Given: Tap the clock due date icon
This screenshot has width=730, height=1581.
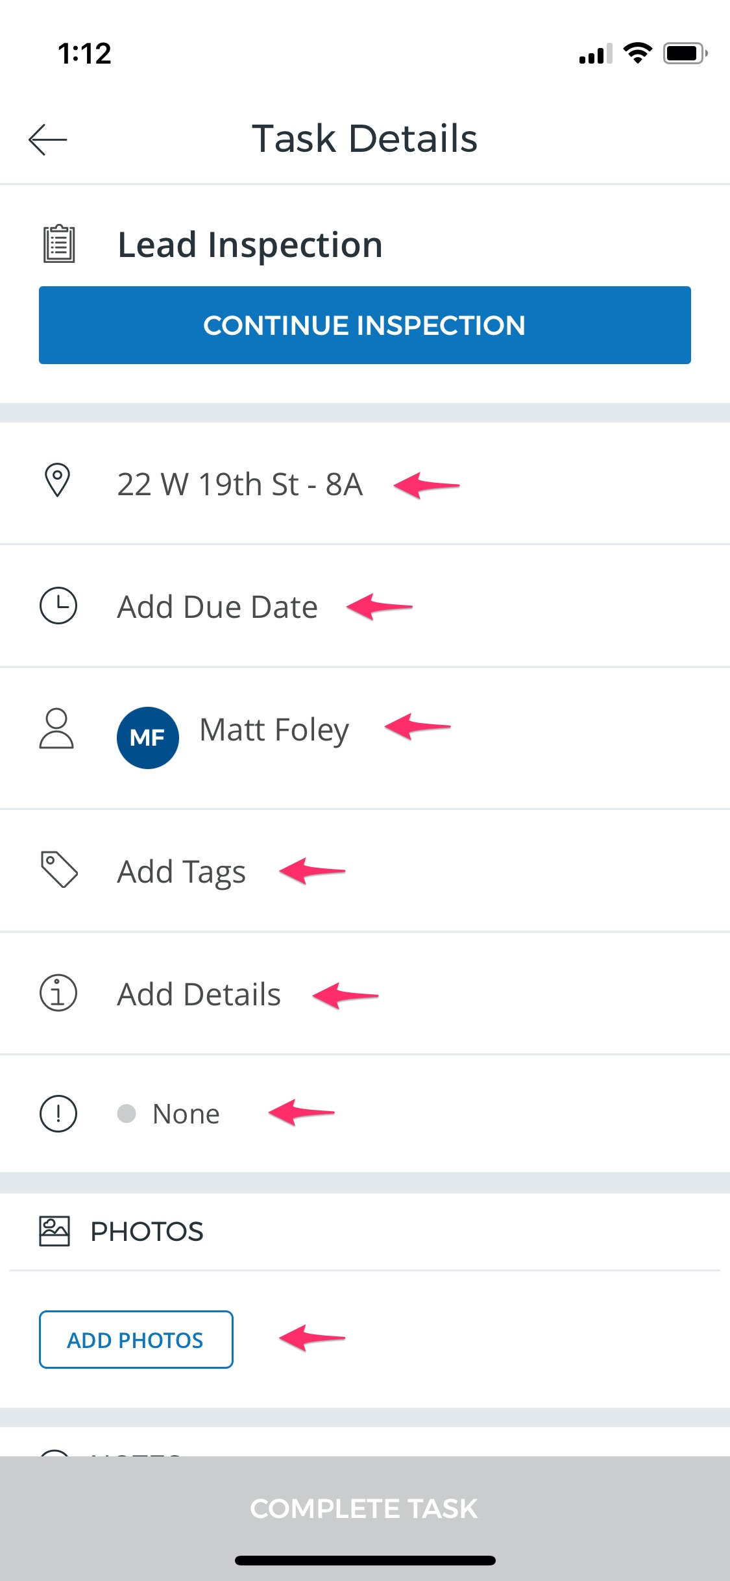Looking at the screenshot, I should click(58, 606).
